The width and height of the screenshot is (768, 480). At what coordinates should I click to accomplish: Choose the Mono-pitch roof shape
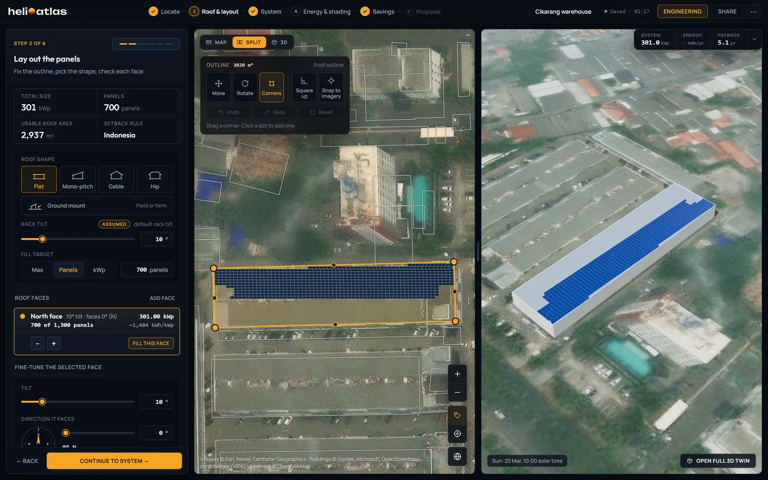tap(77, 179)
